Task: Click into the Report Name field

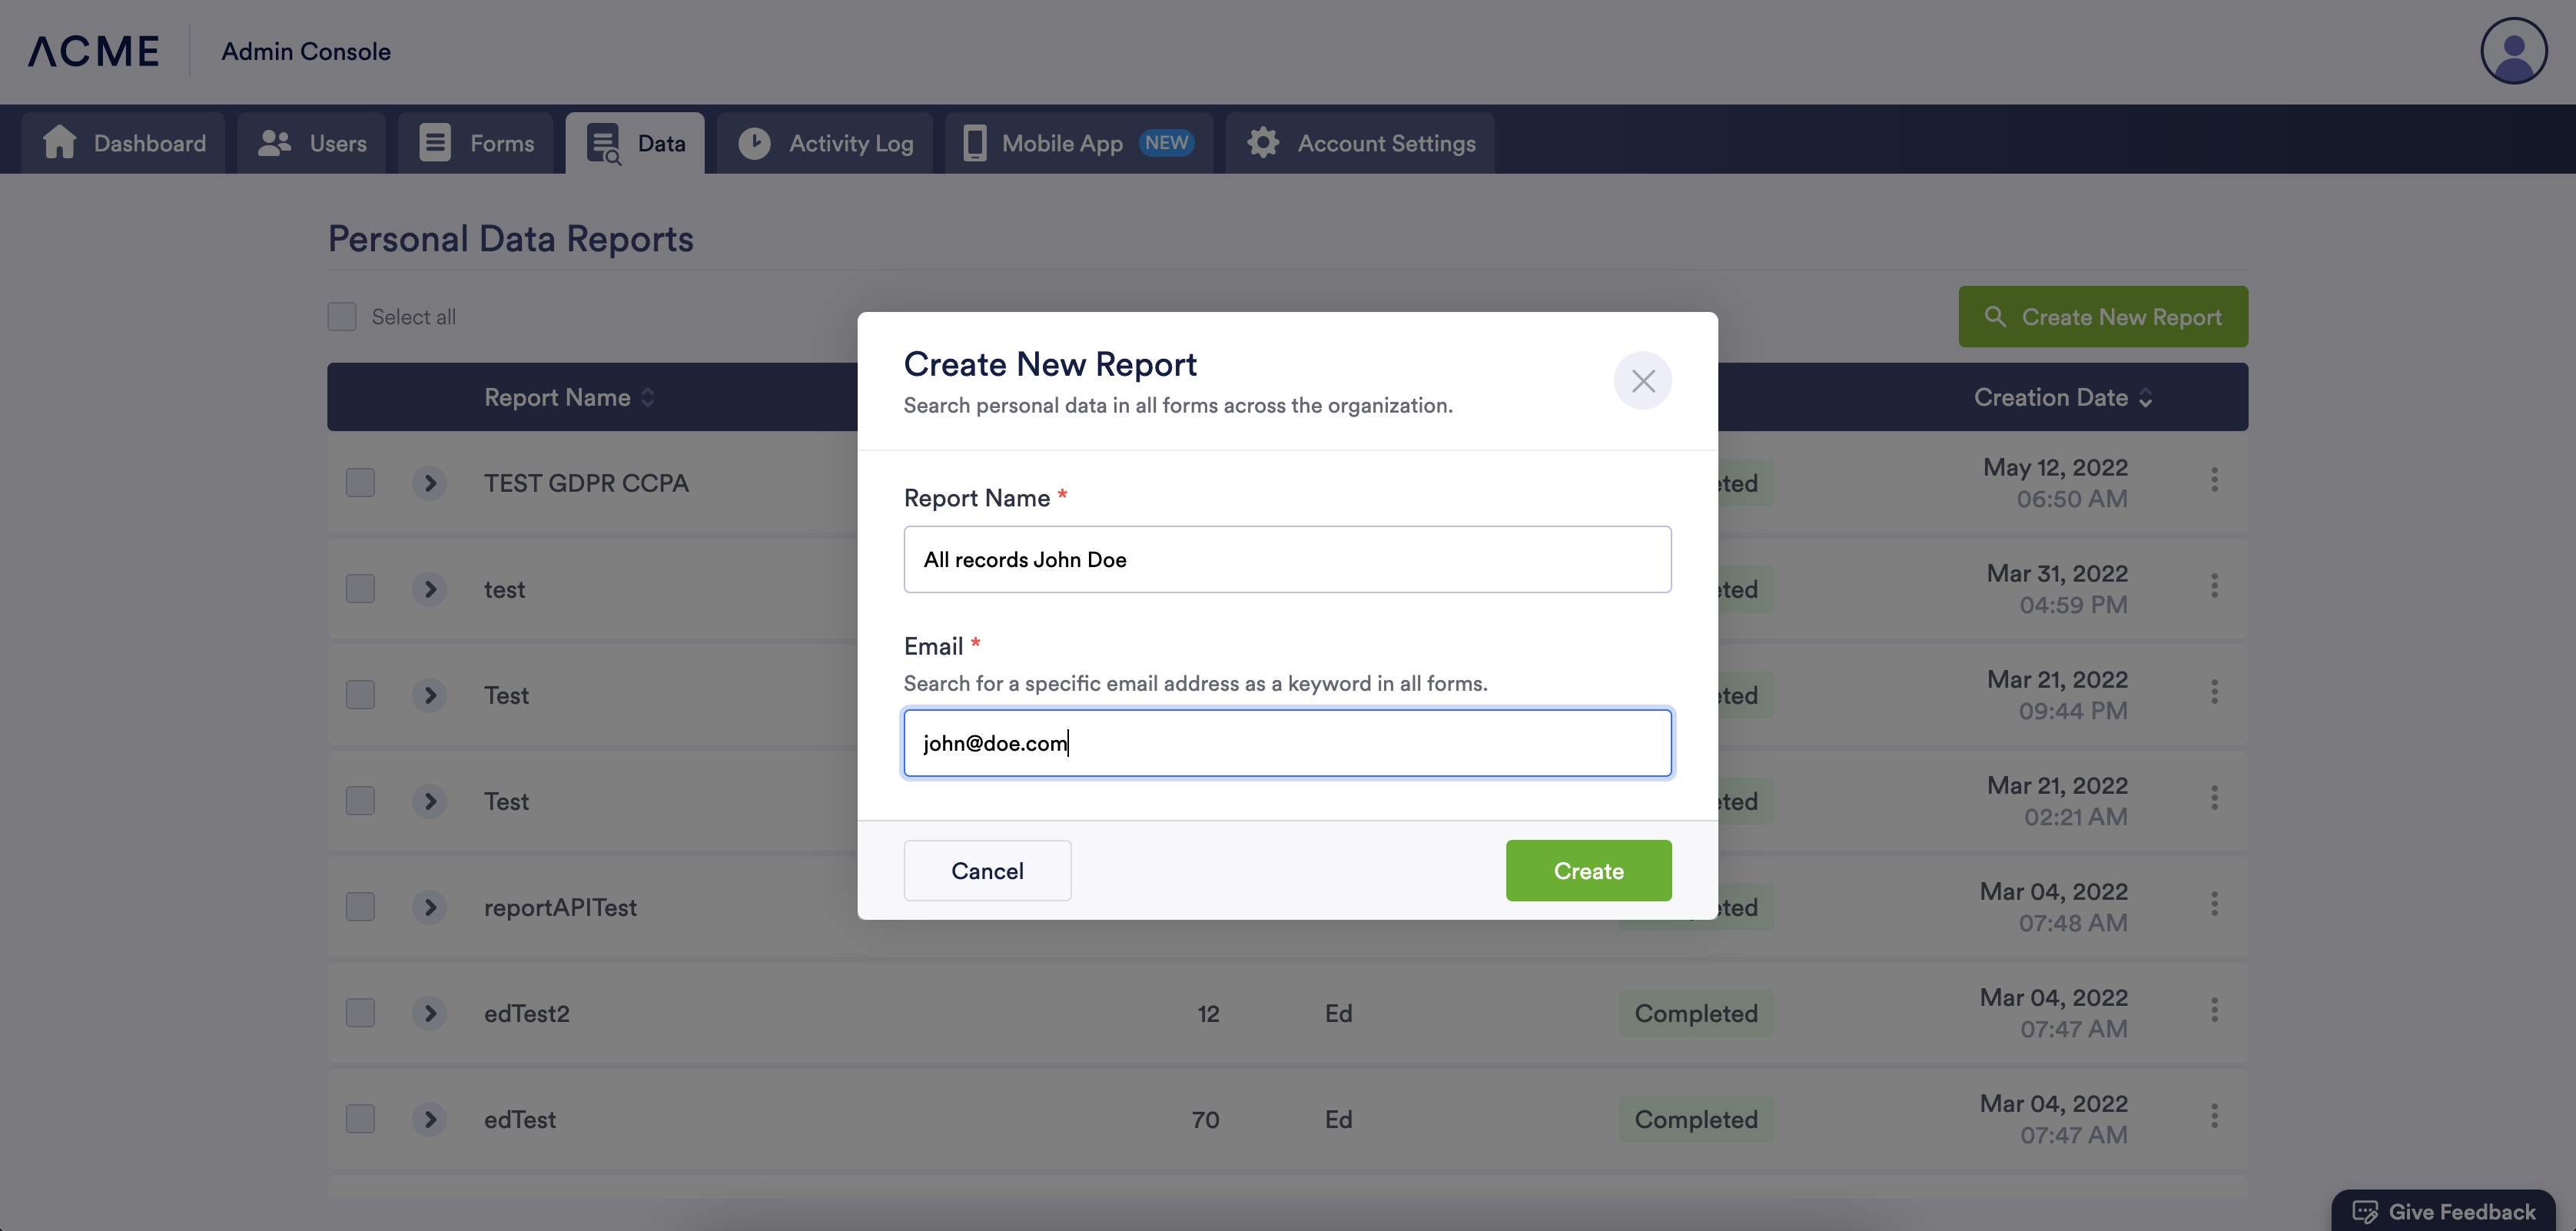Action: [x=1287, y=560]
